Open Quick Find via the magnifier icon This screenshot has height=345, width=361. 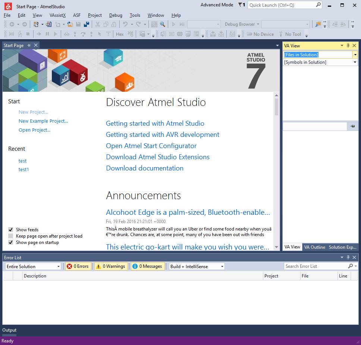click(163, 24)
